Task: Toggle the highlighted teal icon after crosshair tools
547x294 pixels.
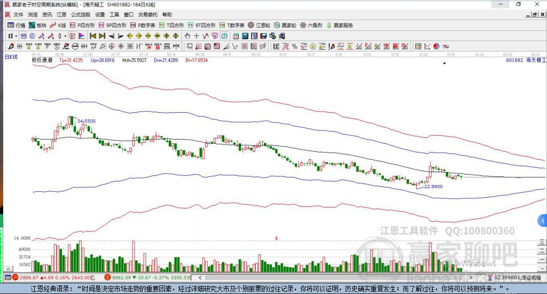Action: tap(224, 36)
